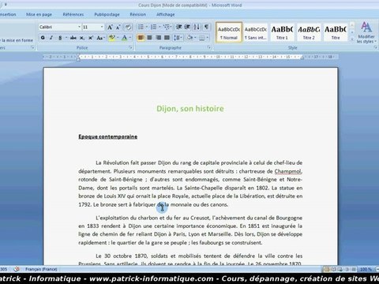Align text to the right
The height and width of the screenshot is (284, 379).
158,38
